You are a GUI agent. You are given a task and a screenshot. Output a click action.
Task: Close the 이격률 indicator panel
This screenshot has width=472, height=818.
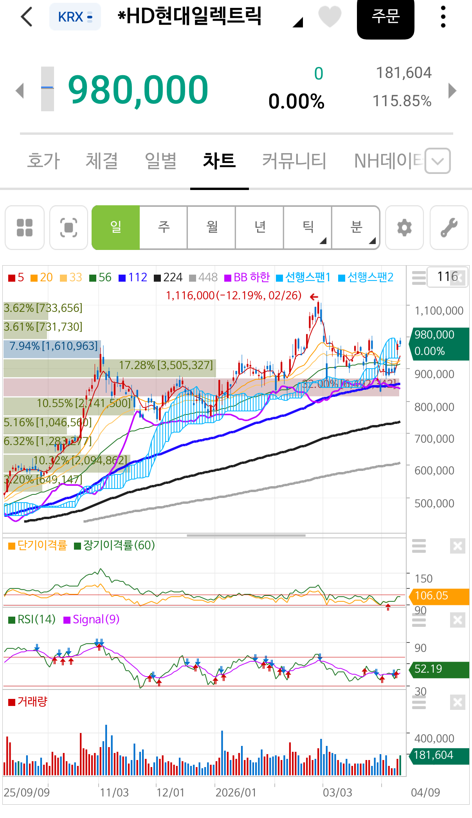(x=458, y=546)
